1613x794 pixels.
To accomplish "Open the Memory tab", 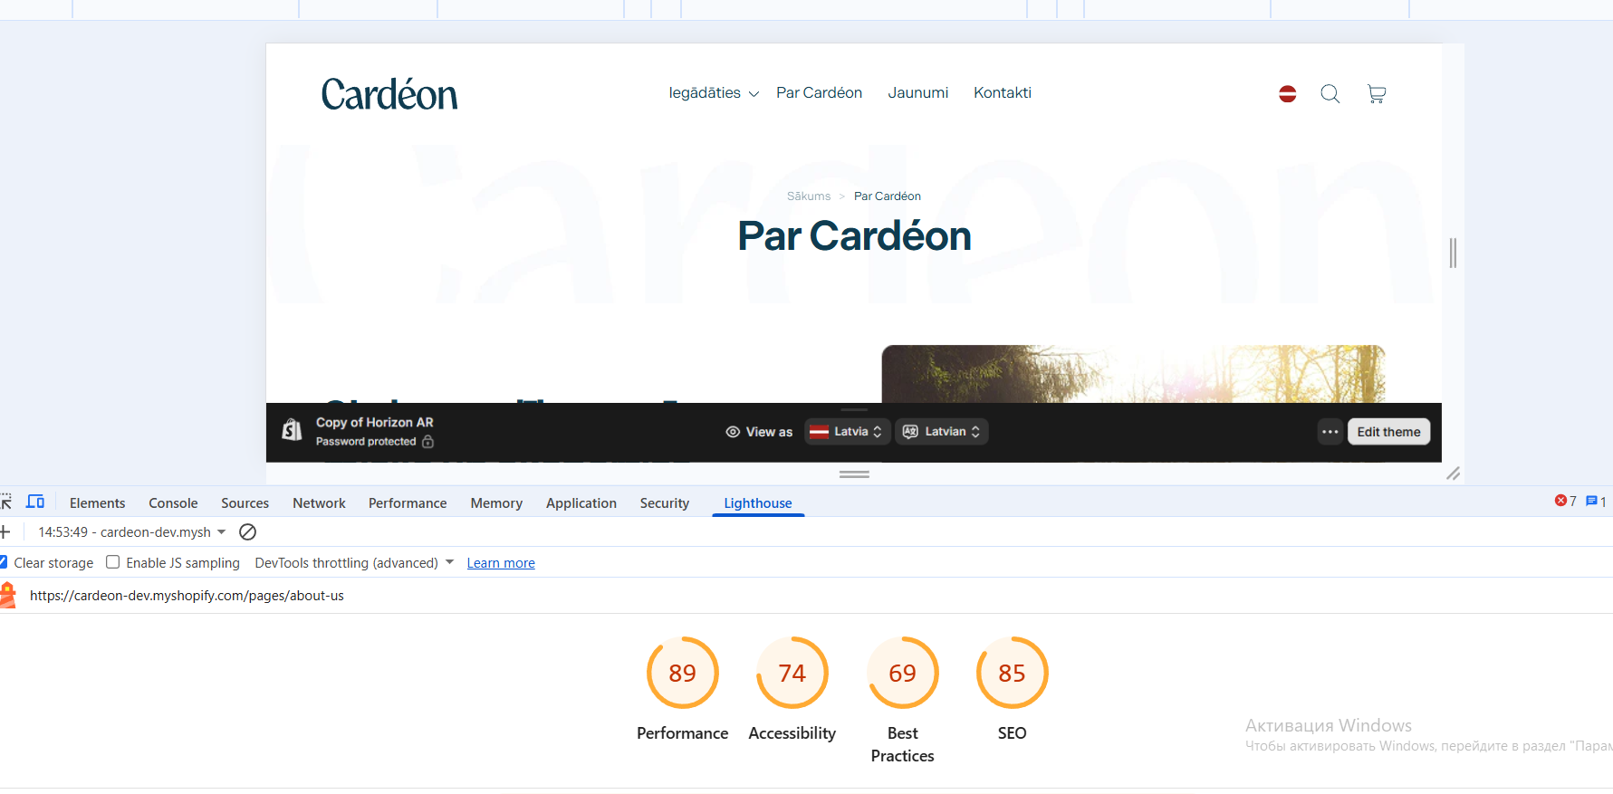I will [x=496, y=503].
